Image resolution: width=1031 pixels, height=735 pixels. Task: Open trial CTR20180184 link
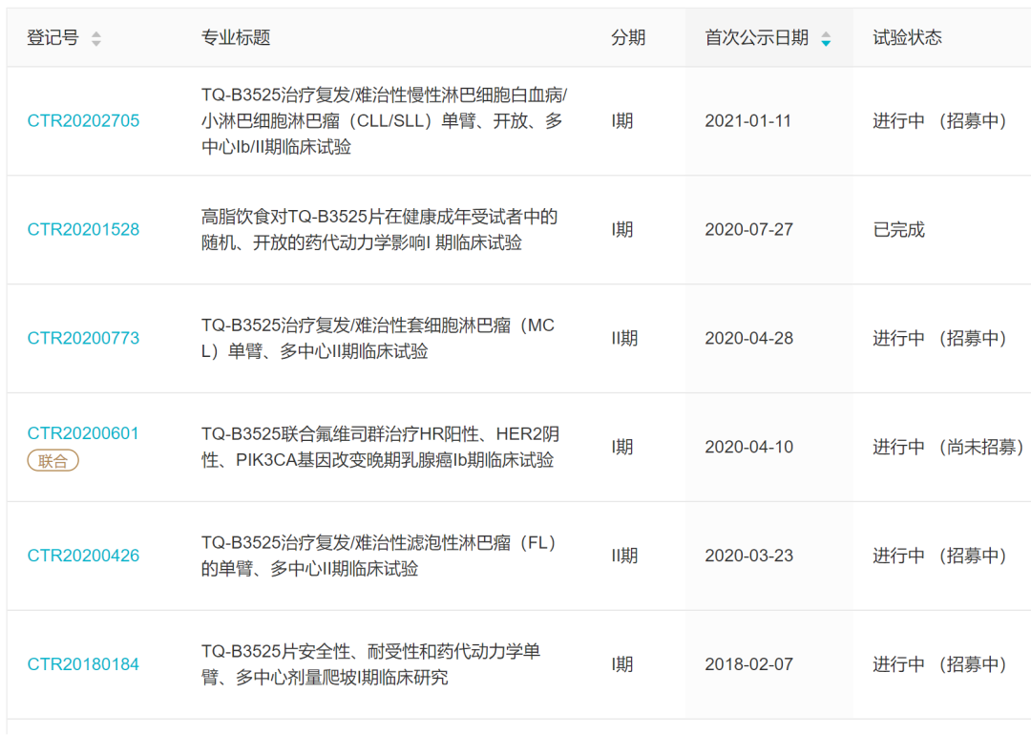83,664
